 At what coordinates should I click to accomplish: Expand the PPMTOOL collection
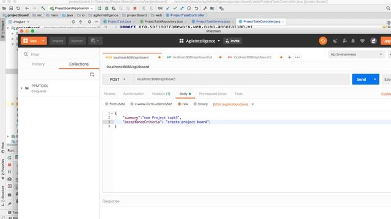pos(22,88)
